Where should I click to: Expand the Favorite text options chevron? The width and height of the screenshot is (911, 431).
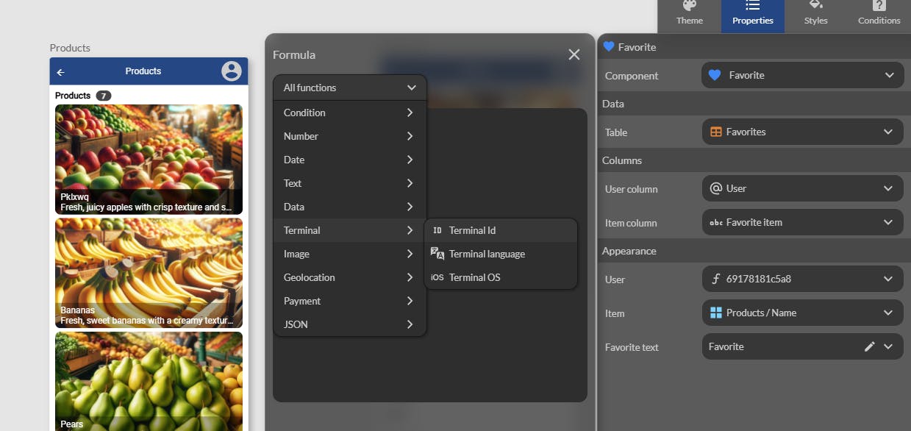click(889, 346)
